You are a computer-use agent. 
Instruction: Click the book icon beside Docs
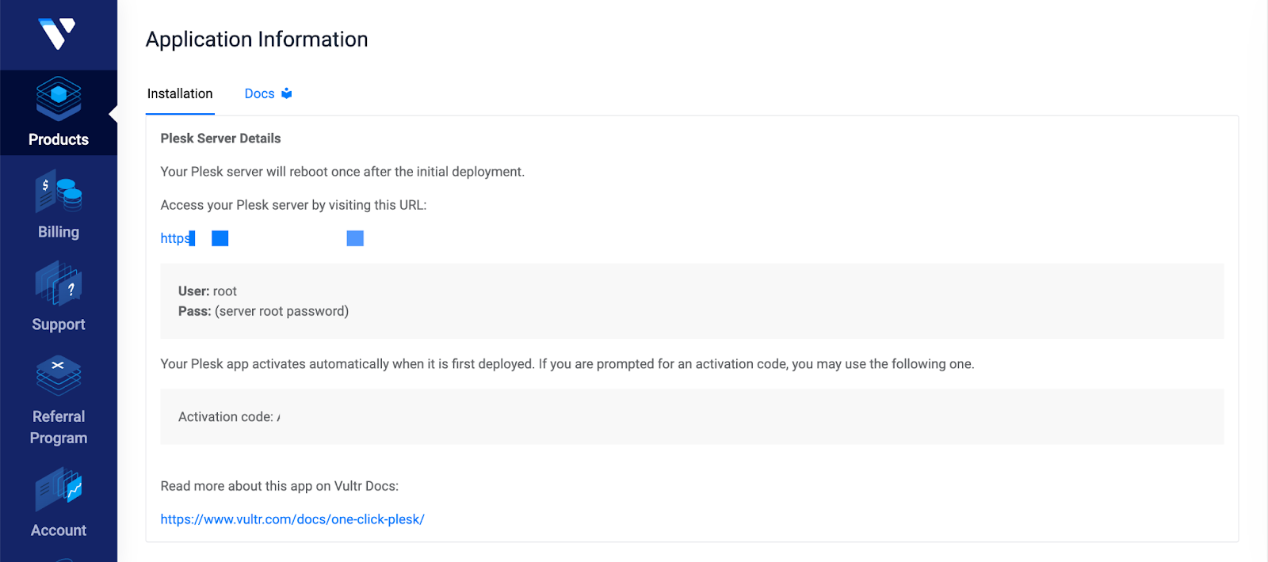[287, 93]
